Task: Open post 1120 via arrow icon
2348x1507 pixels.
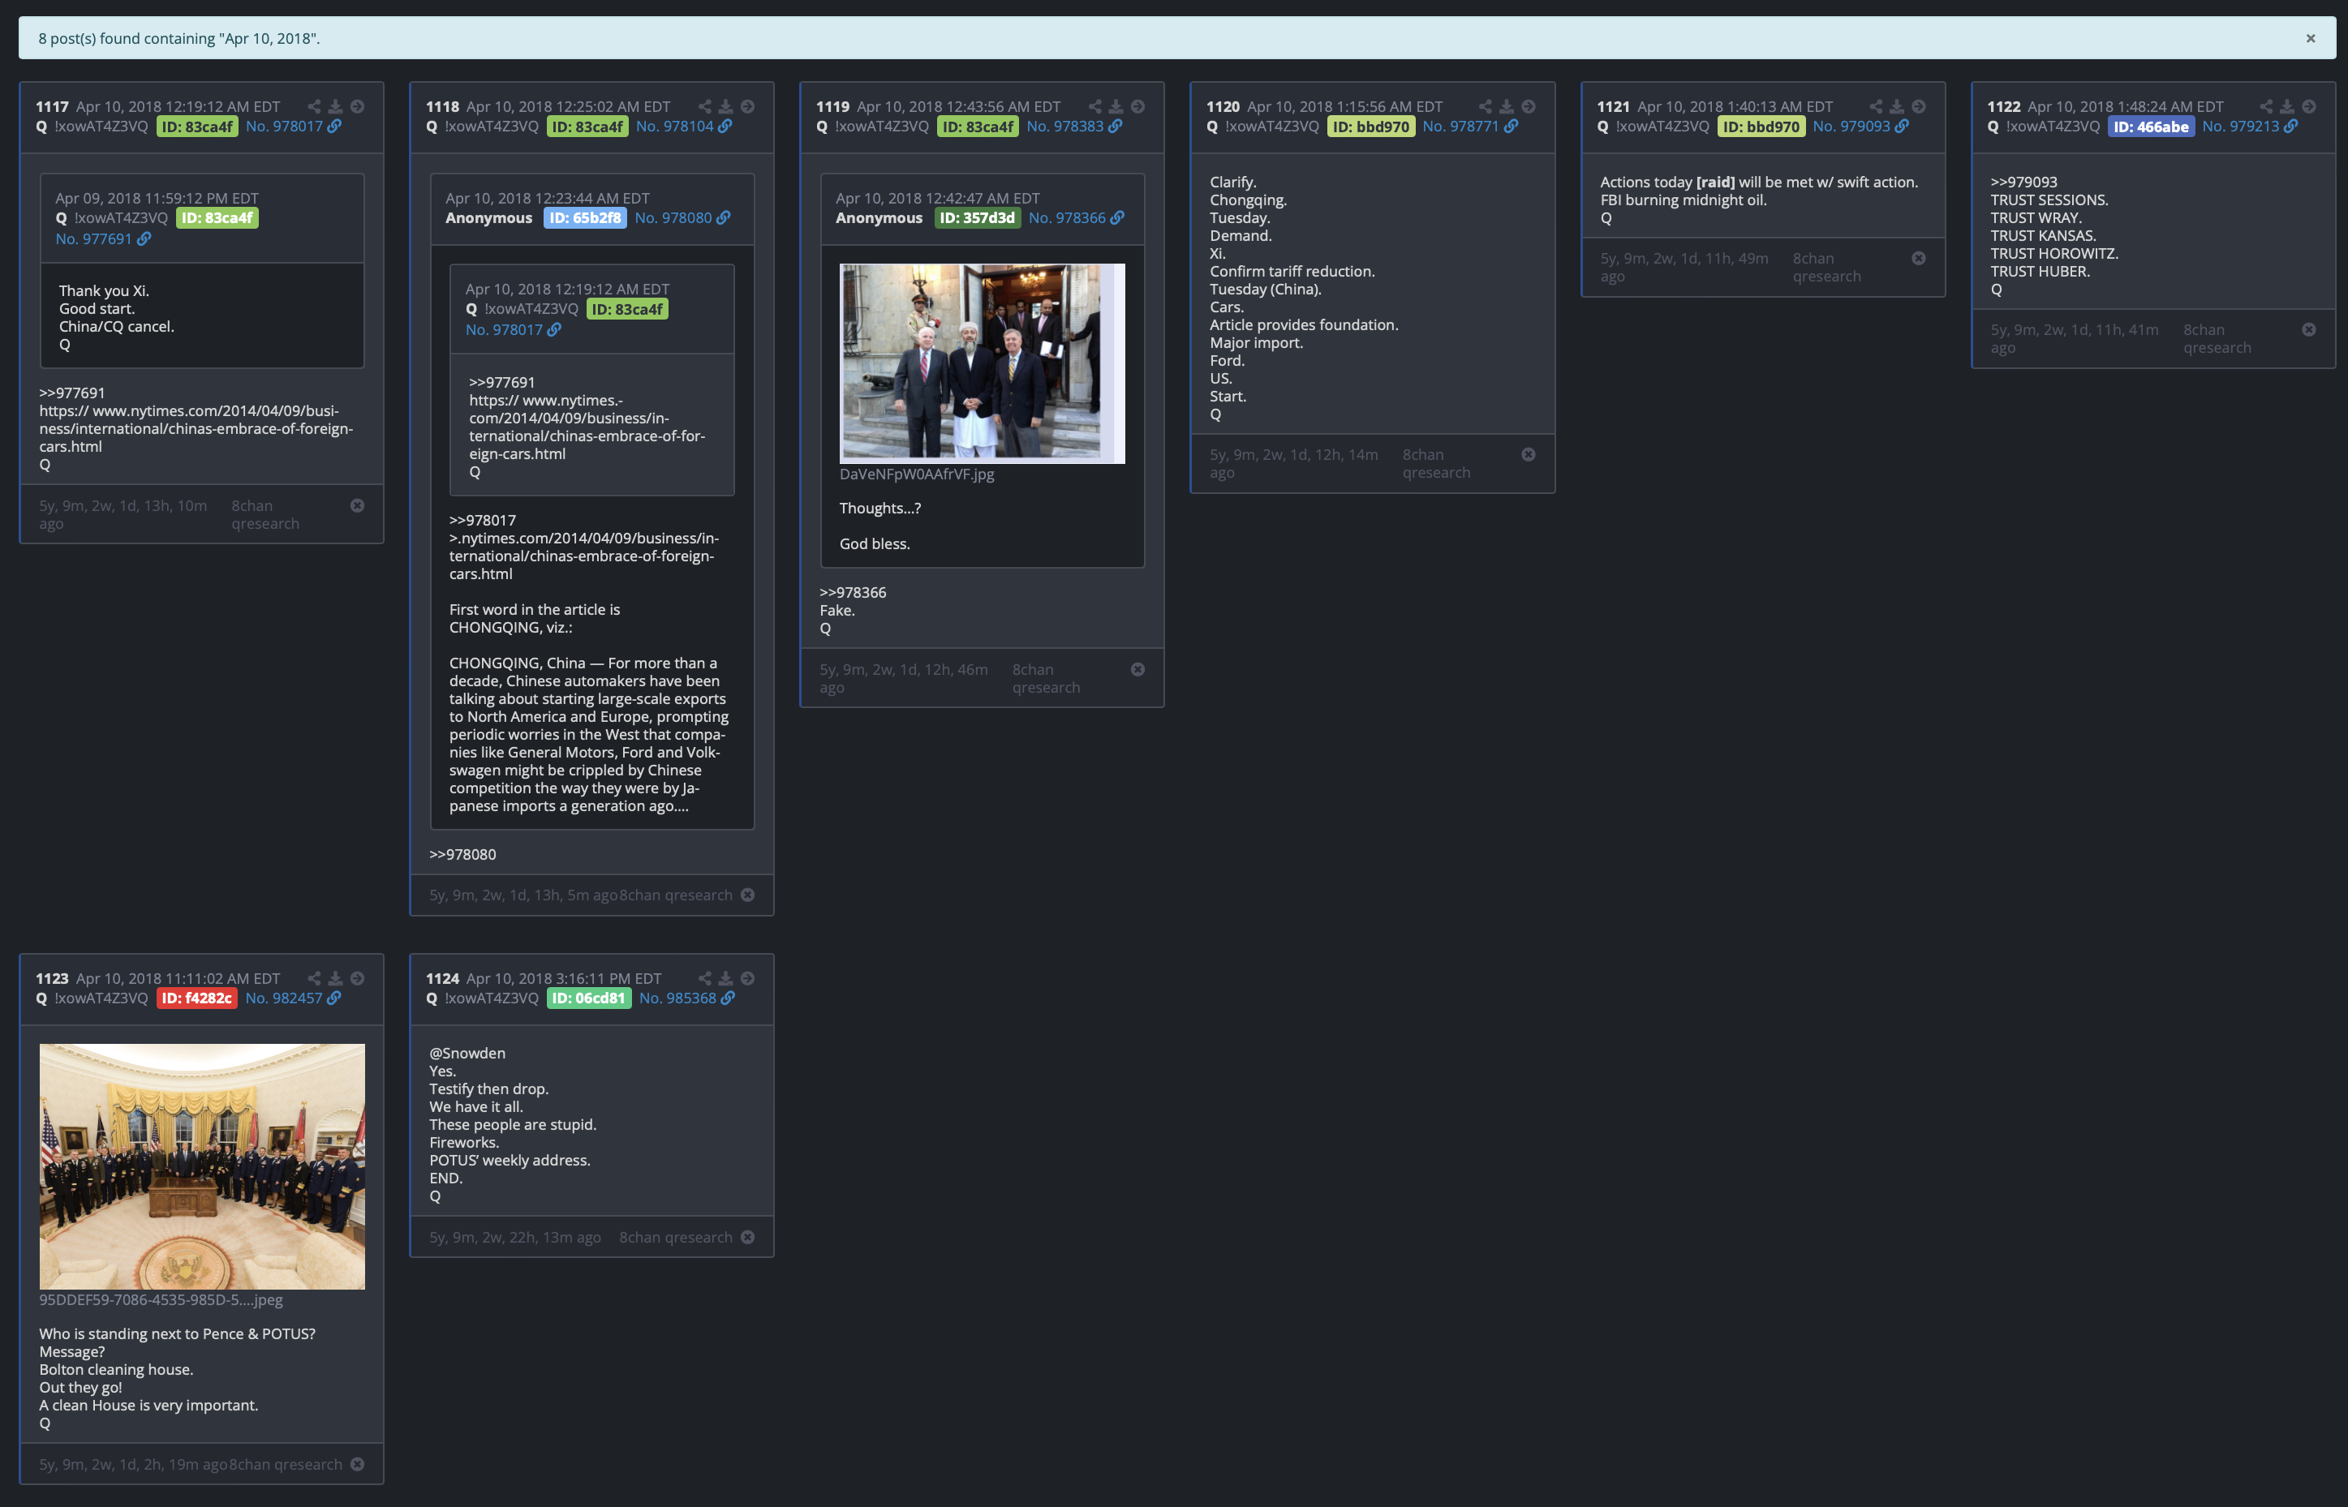Action: [1529, 107]
